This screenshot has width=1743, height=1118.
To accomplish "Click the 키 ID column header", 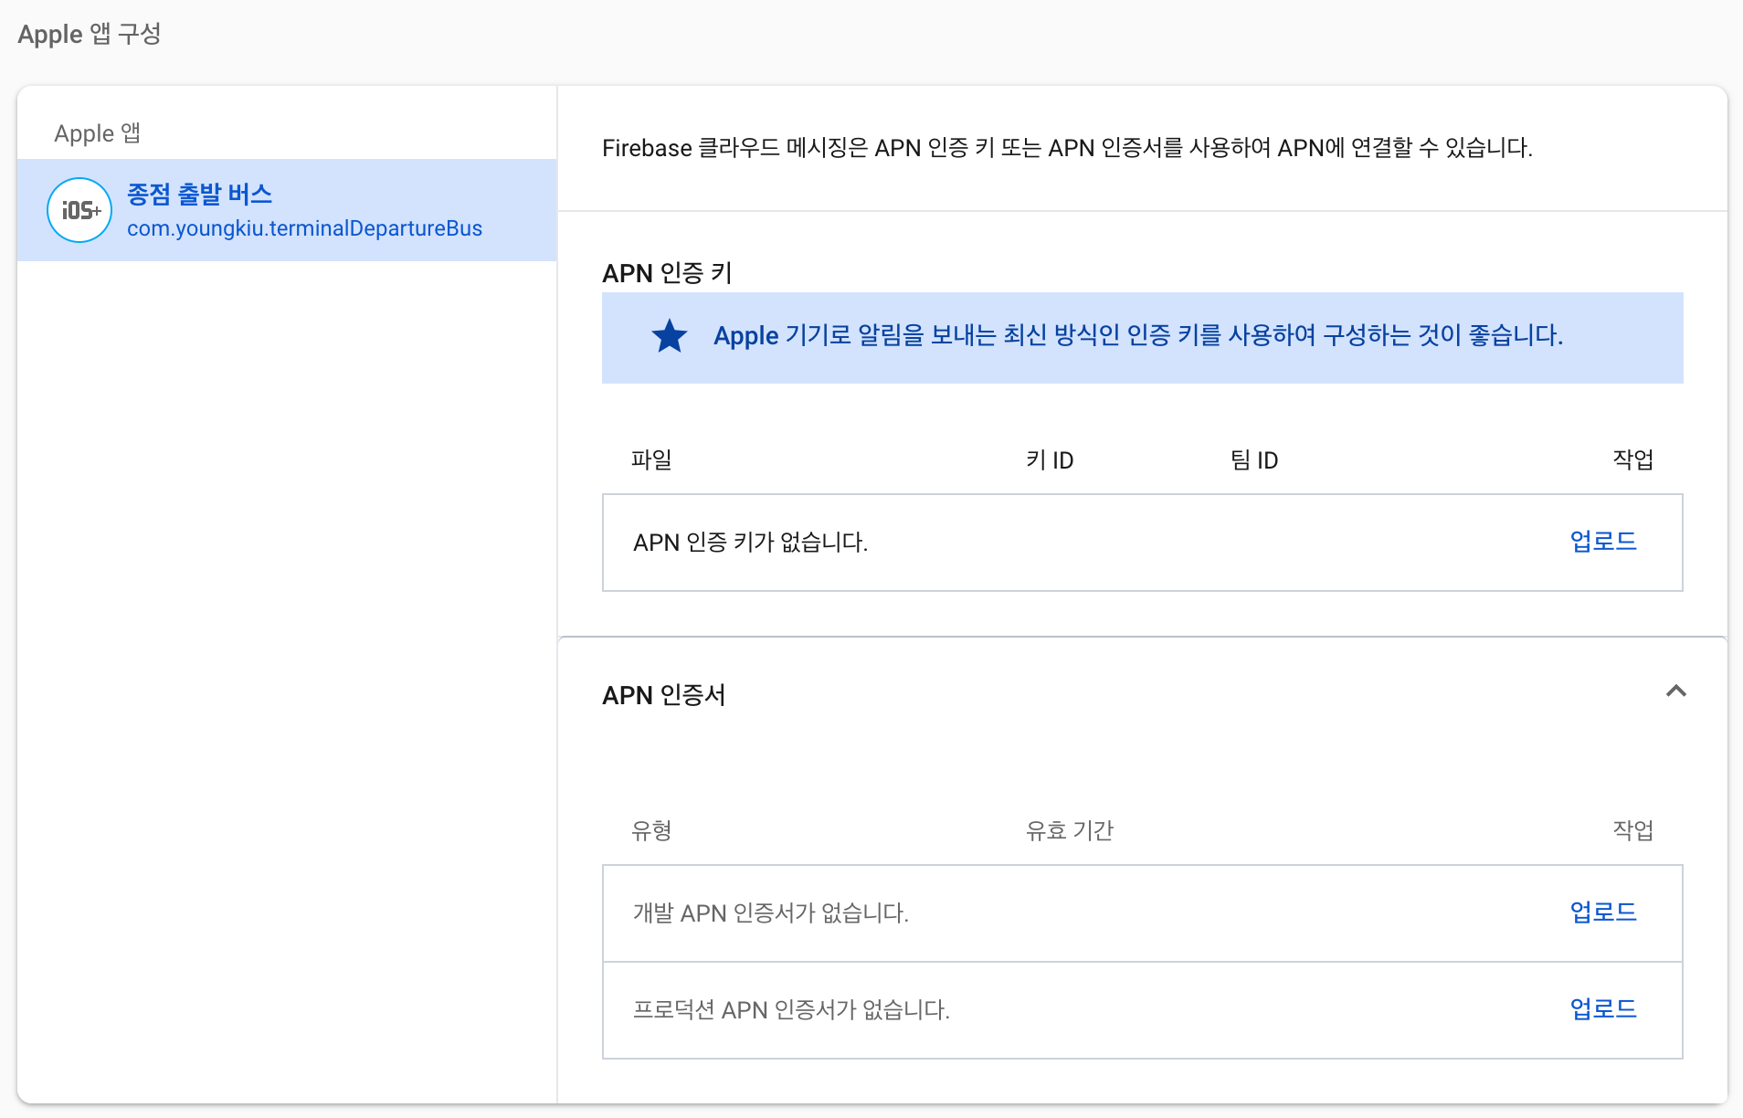I will tap(1050, 459).
